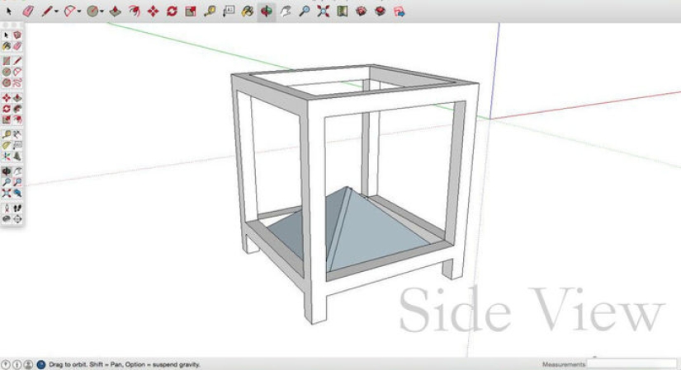Expand the Circle shape tool dropdown arrow
681x370 pixels.
click(x=101, y=12)
